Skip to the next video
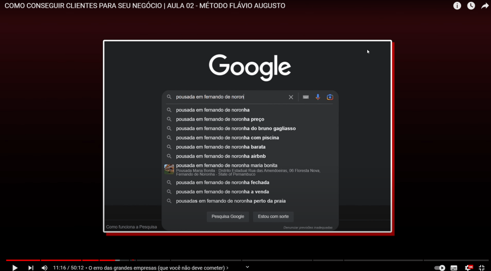 (31, 268)
